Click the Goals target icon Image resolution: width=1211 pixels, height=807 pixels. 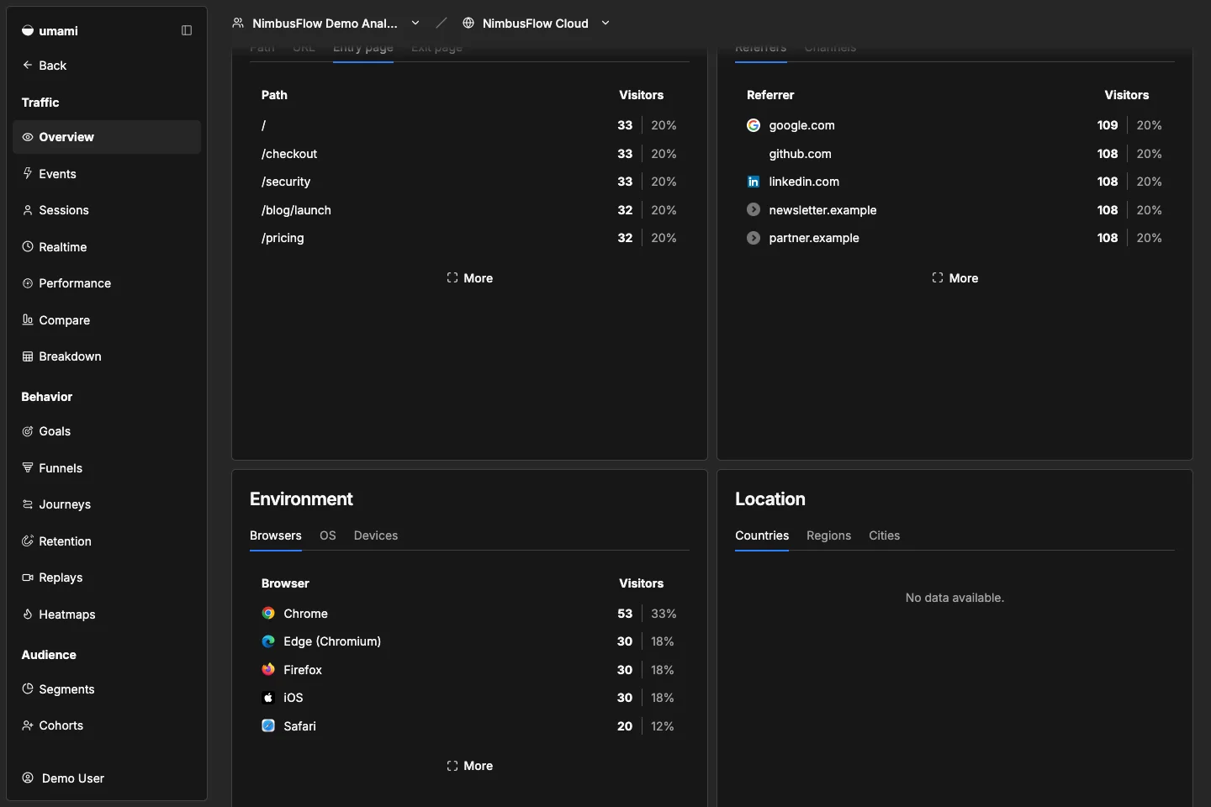28,431
